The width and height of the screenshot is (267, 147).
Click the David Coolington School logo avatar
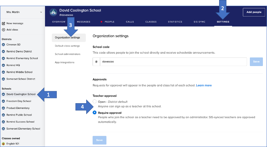click(53, 12)
